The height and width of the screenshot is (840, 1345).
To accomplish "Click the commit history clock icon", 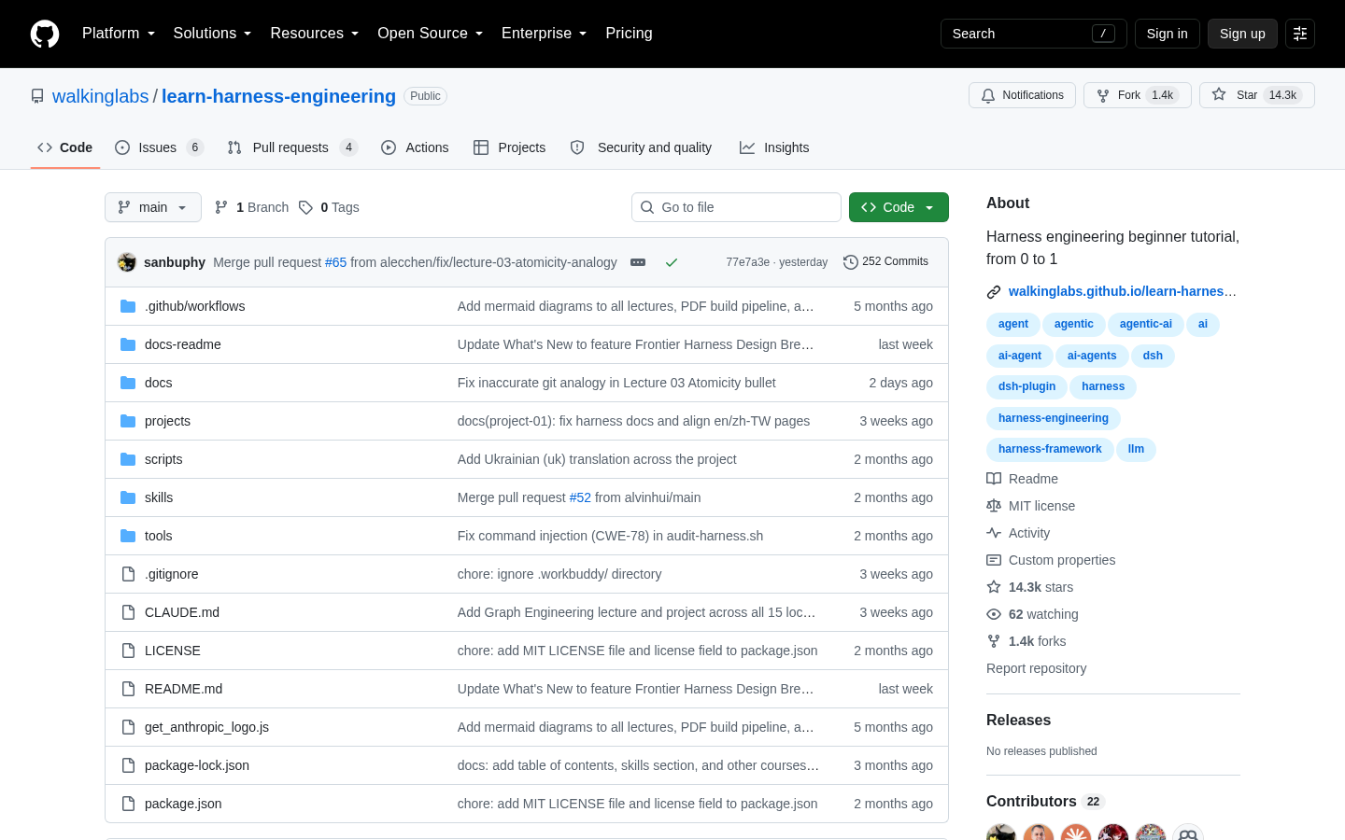I will coord(850,262).
